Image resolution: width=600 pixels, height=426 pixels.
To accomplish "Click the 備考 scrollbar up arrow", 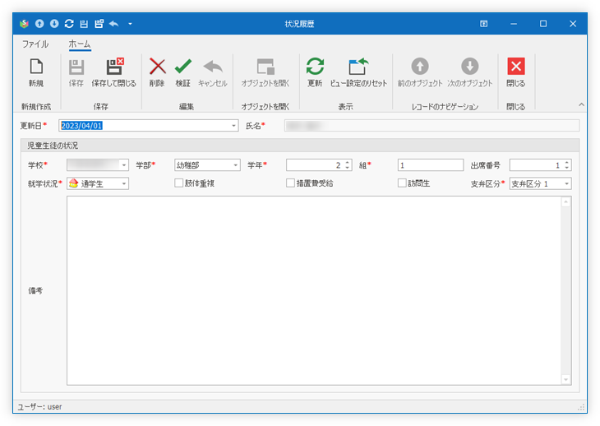I will [x=566, y=202].
